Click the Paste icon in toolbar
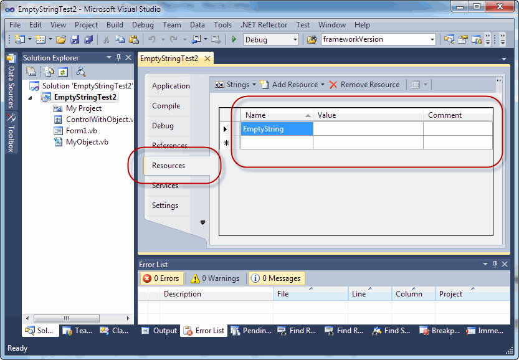The image size is (519, 360). 133,39
